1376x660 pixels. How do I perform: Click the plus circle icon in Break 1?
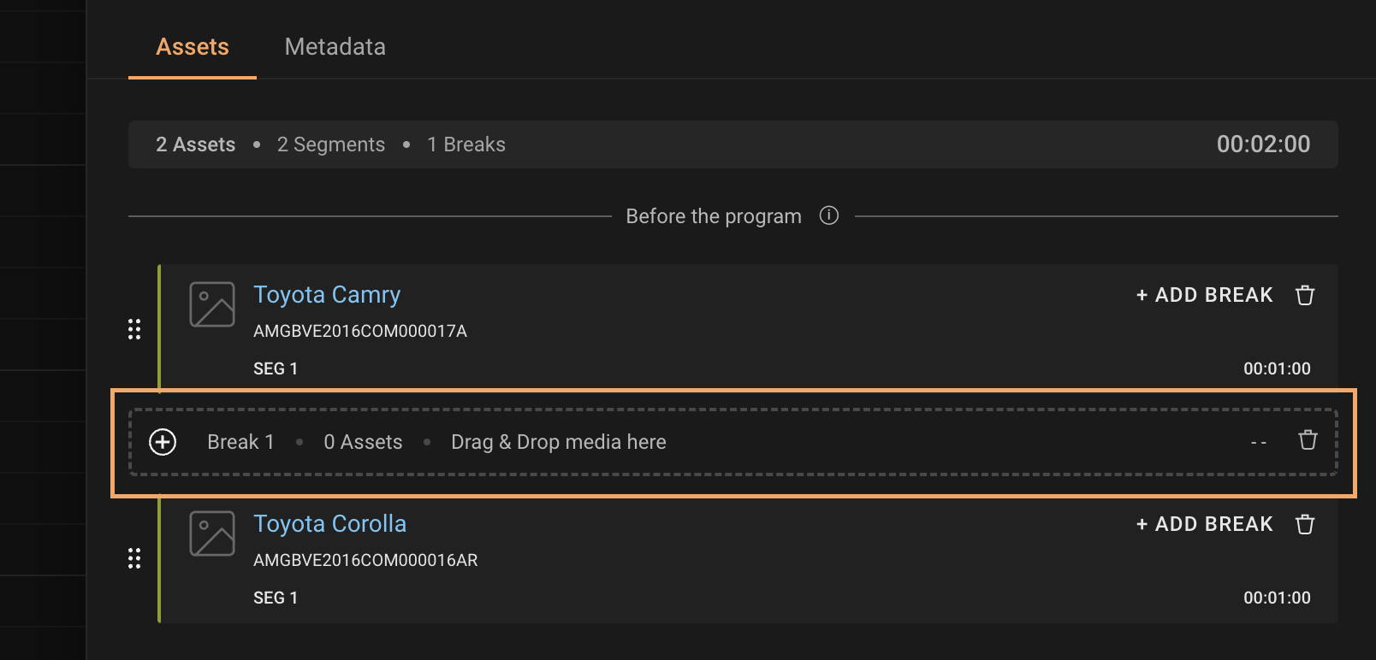point(163,442)
